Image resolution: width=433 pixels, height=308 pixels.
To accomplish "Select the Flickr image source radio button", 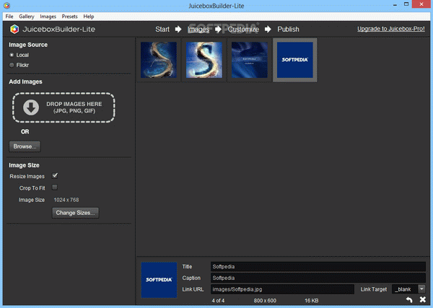I will point(12,65).
